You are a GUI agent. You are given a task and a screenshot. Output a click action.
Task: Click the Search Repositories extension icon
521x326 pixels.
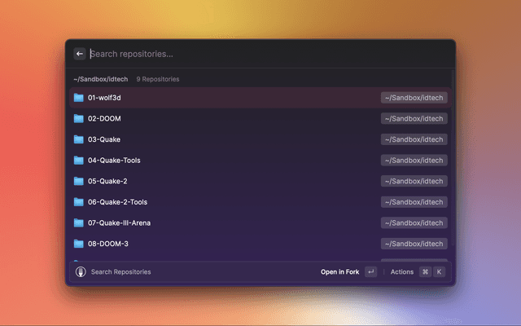pos(81,271)
